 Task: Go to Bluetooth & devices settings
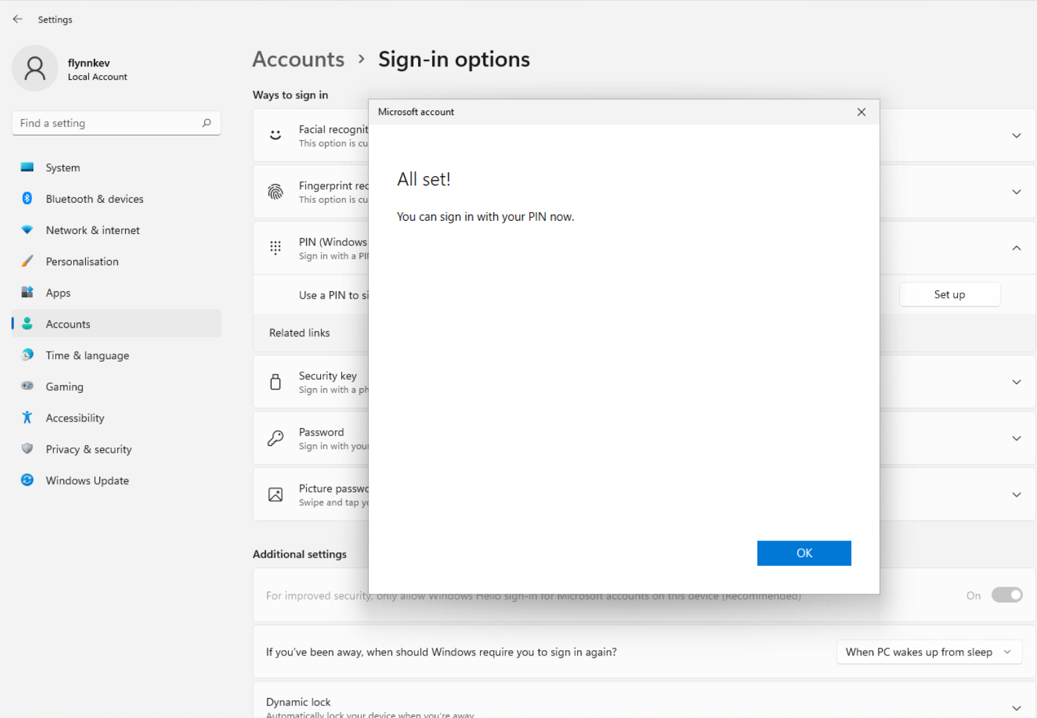click(x=95, y=199)
